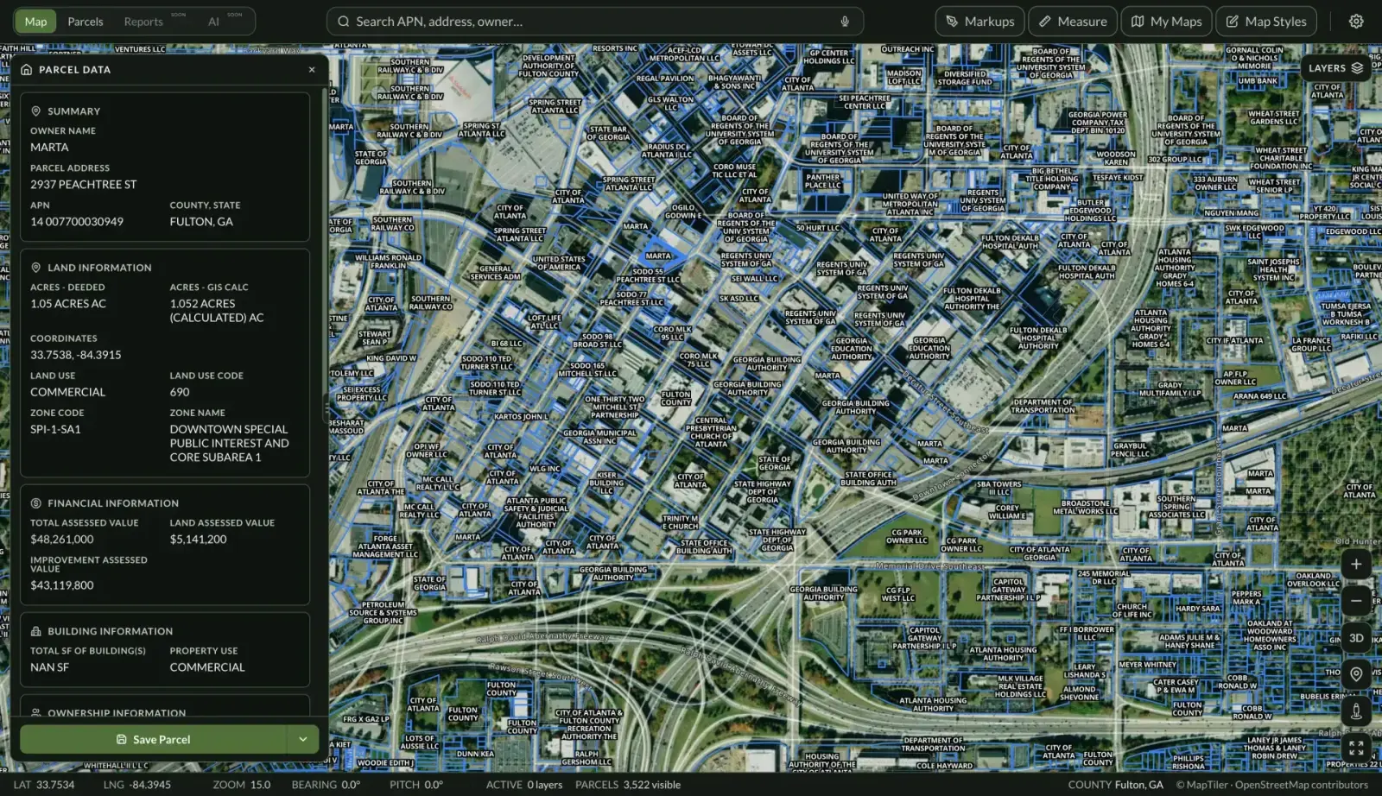Zoom in with the plus button
Image resolution: width=1382 pixels, height=796 pixels.
pyautogui.click(x=1356, y=565)
